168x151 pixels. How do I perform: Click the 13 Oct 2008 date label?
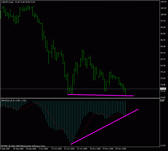[56, 149]
